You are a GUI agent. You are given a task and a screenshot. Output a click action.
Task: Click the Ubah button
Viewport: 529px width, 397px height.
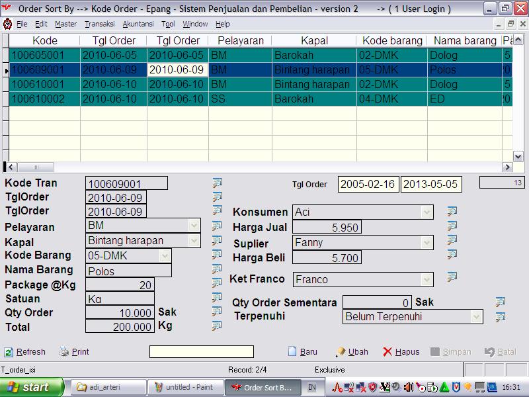pos(352,352)
